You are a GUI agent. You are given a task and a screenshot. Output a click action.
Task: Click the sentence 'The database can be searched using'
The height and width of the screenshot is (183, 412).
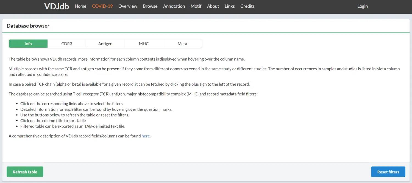[x=133, y=94]
